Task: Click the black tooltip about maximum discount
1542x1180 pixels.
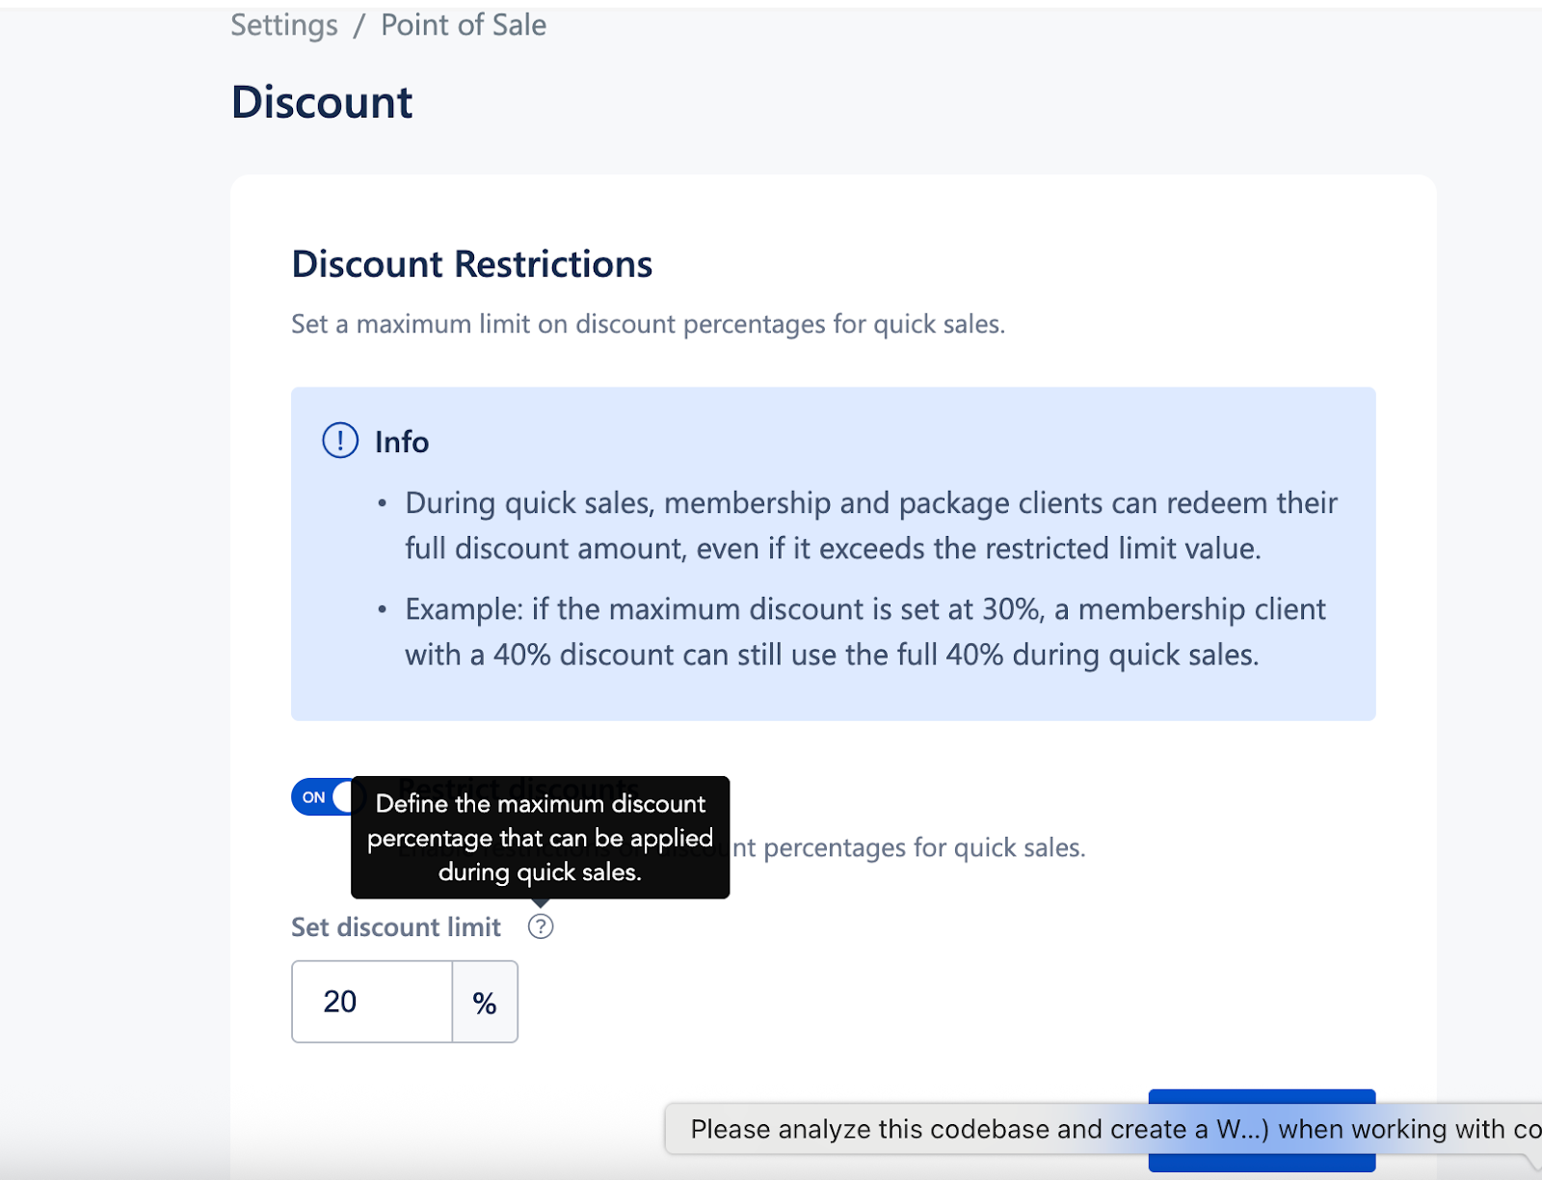Action: pos(540,837)
